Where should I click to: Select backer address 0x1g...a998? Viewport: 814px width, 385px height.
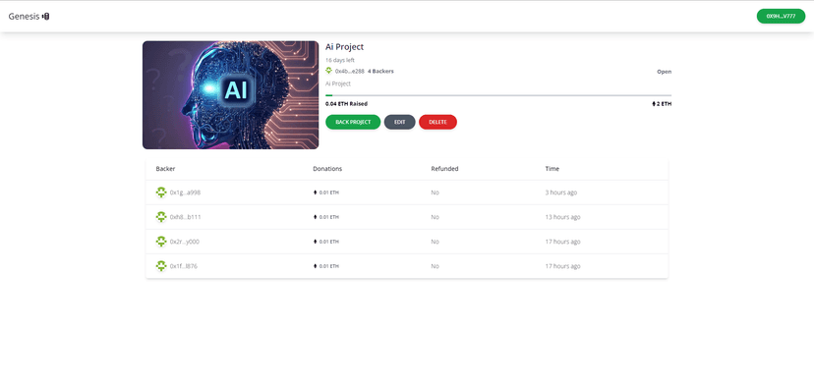tap(186, 192)
